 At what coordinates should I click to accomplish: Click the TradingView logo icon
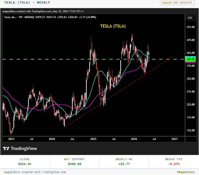coord(6,148)
